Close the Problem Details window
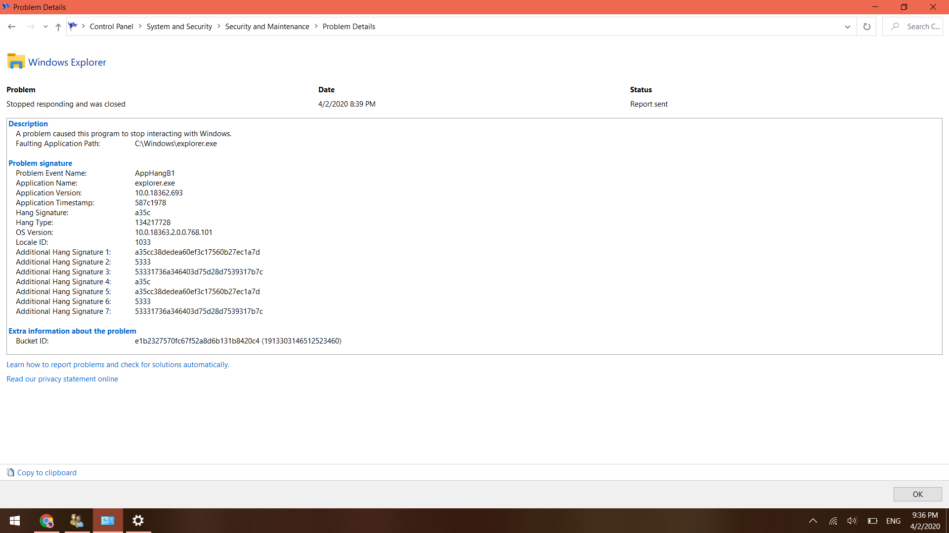Image resolution: width=949 pixels, height=533 pixels. point(933,7)
